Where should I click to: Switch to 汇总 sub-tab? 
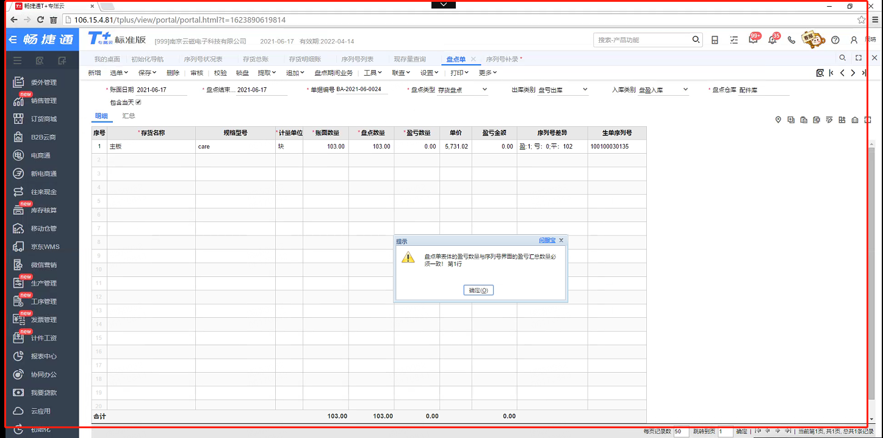pos(129,115)
